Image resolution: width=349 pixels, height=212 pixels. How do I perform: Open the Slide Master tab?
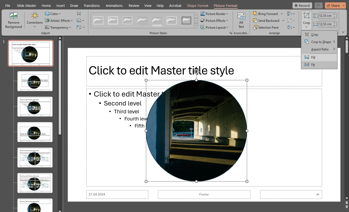26,6
